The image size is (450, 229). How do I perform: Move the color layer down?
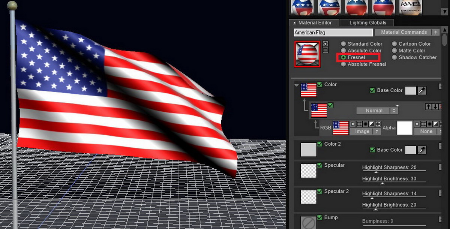[435, 106]
